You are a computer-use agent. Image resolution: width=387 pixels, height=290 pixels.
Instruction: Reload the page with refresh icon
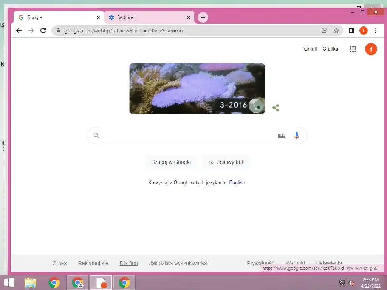(x=43, y=31)
